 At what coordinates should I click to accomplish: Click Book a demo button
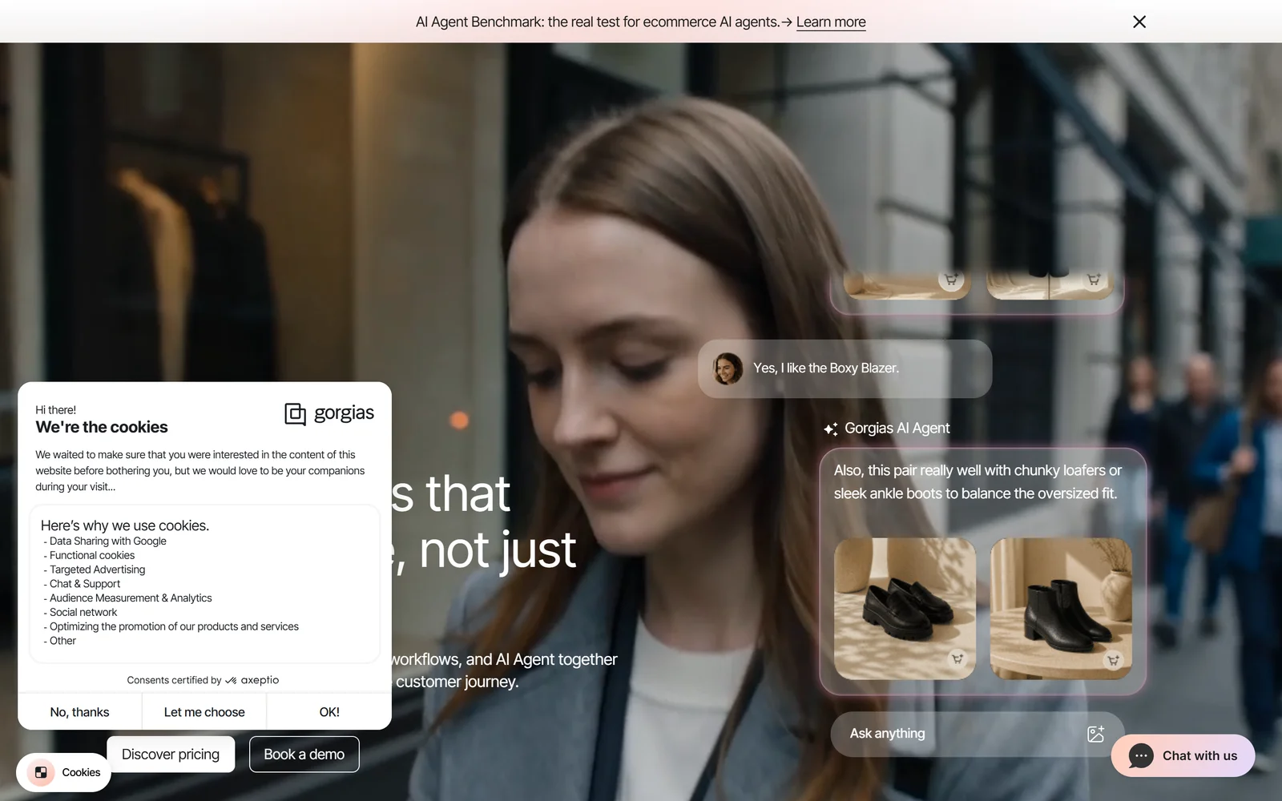tap(304, 755)
